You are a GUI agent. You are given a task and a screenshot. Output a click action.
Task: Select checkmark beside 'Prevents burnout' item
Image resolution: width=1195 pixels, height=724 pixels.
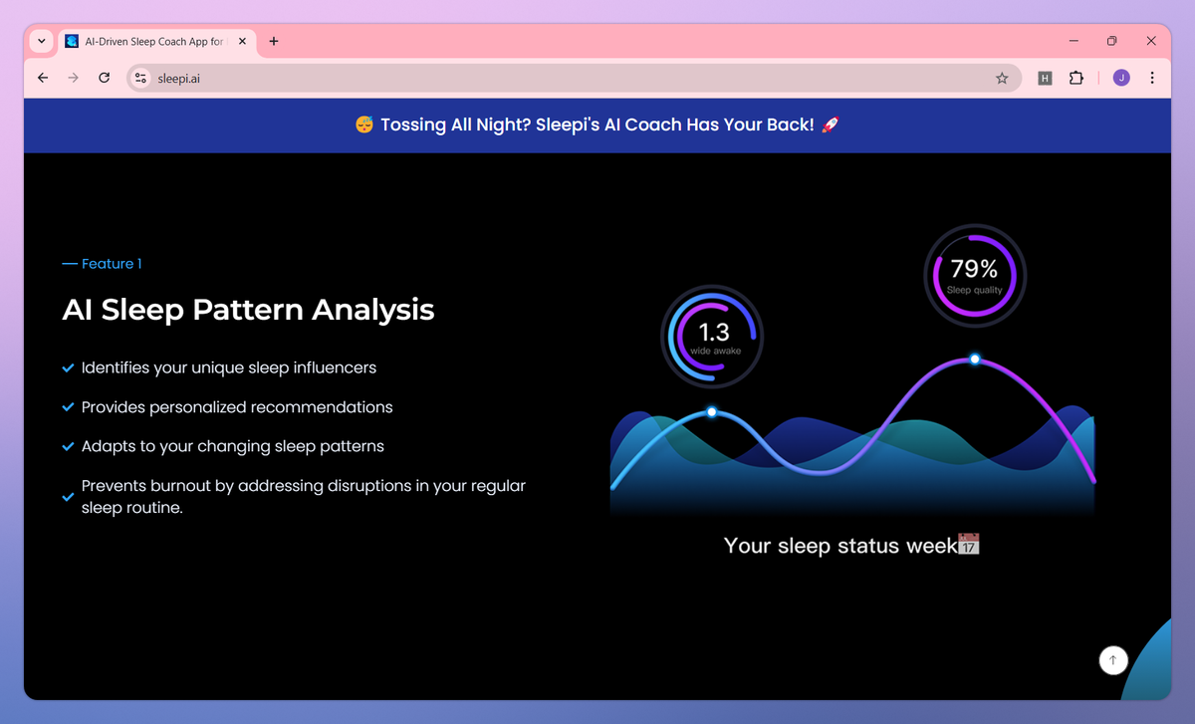click(68, 496)
